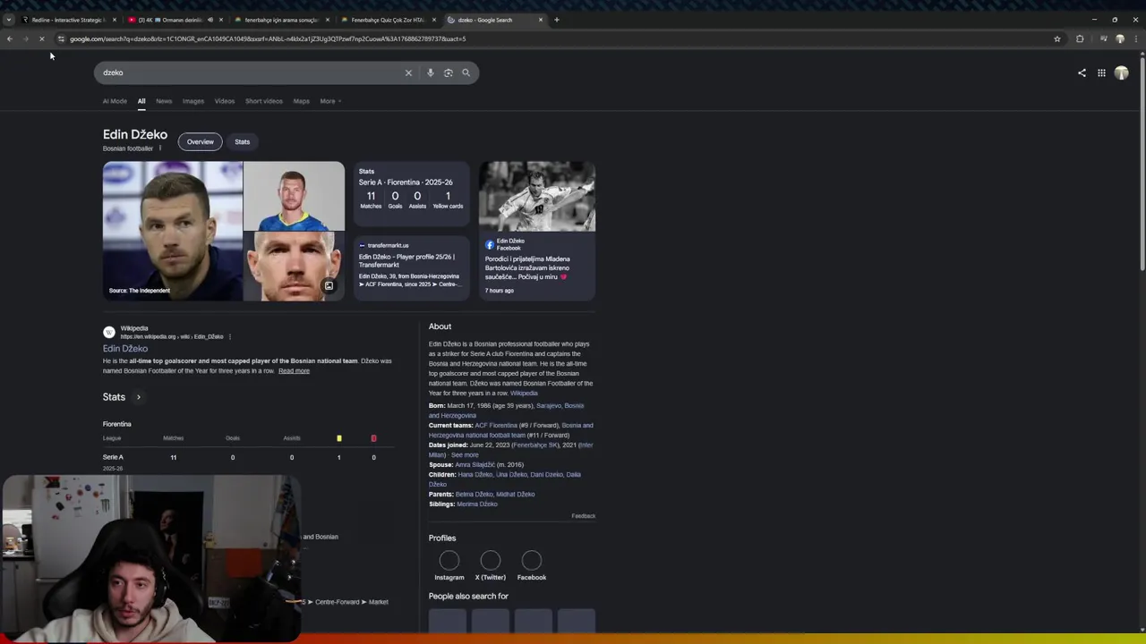Open the large Džeko photo from The Independent

[x=172, y=231]
